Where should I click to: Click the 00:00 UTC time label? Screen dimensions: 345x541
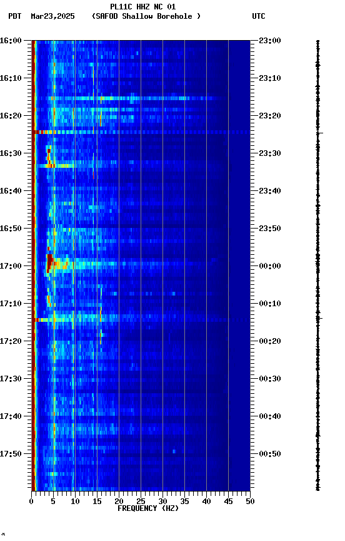coord(270,266)
